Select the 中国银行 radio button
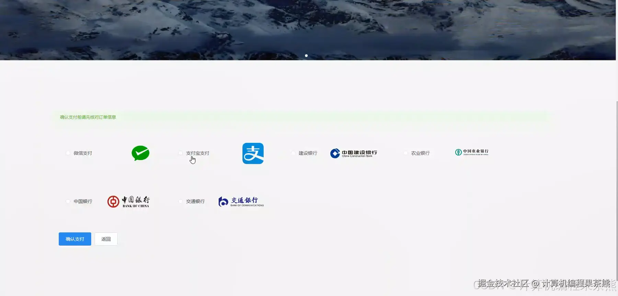This screenshot has width=618, height=296. pyautogui.click(x=68, y=201)
